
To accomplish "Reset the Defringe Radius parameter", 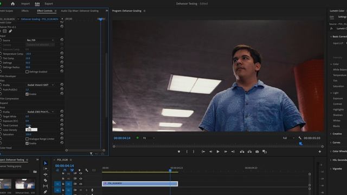I will click(x=62, y=67).
